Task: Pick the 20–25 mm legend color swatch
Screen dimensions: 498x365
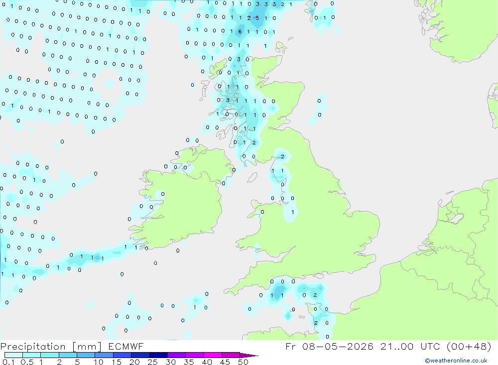Action: pyautogui.click(x=140, y=355)
